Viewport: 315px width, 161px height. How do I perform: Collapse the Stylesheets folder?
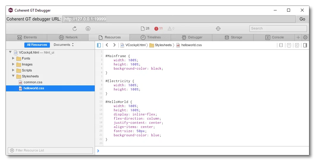coord(13,76)
